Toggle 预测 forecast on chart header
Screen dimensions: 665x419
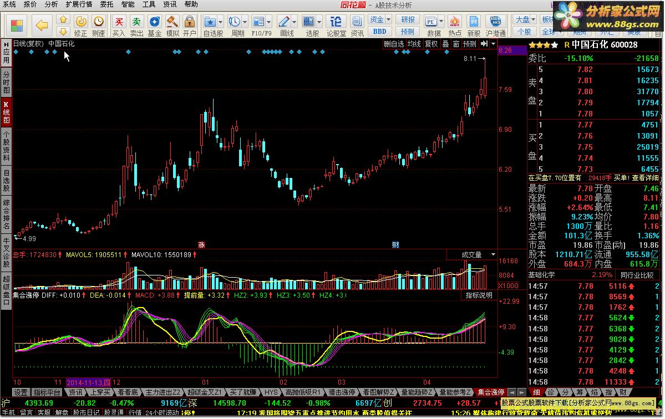[x=469, y=44]
